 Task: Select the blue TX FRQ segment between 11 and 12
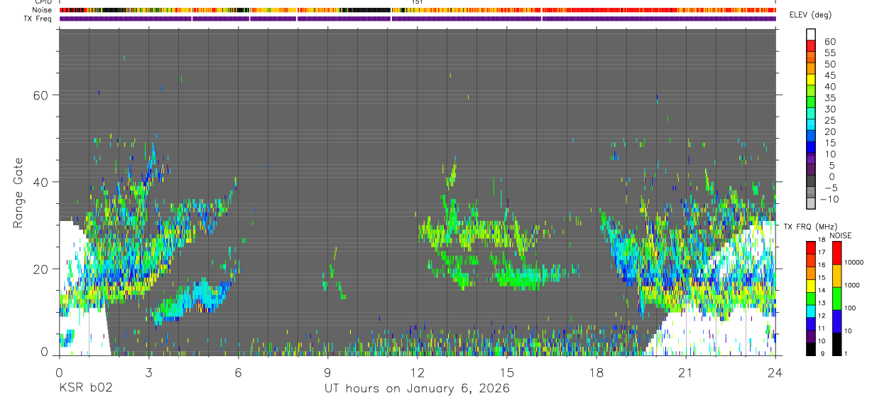(x=810, y=324)
